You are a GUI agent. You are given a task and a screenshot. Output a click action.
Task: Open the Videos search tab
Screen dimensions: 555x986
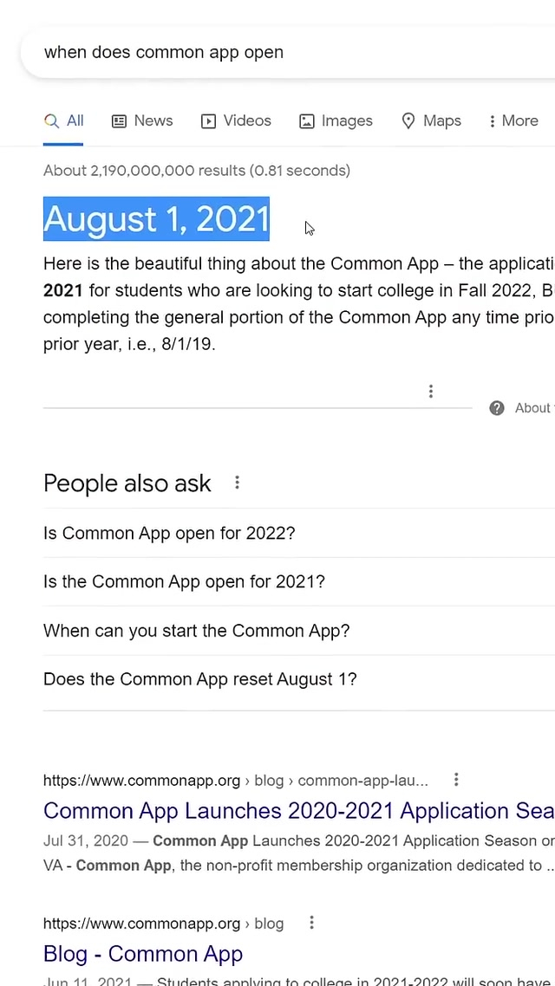tap(236, 120)
